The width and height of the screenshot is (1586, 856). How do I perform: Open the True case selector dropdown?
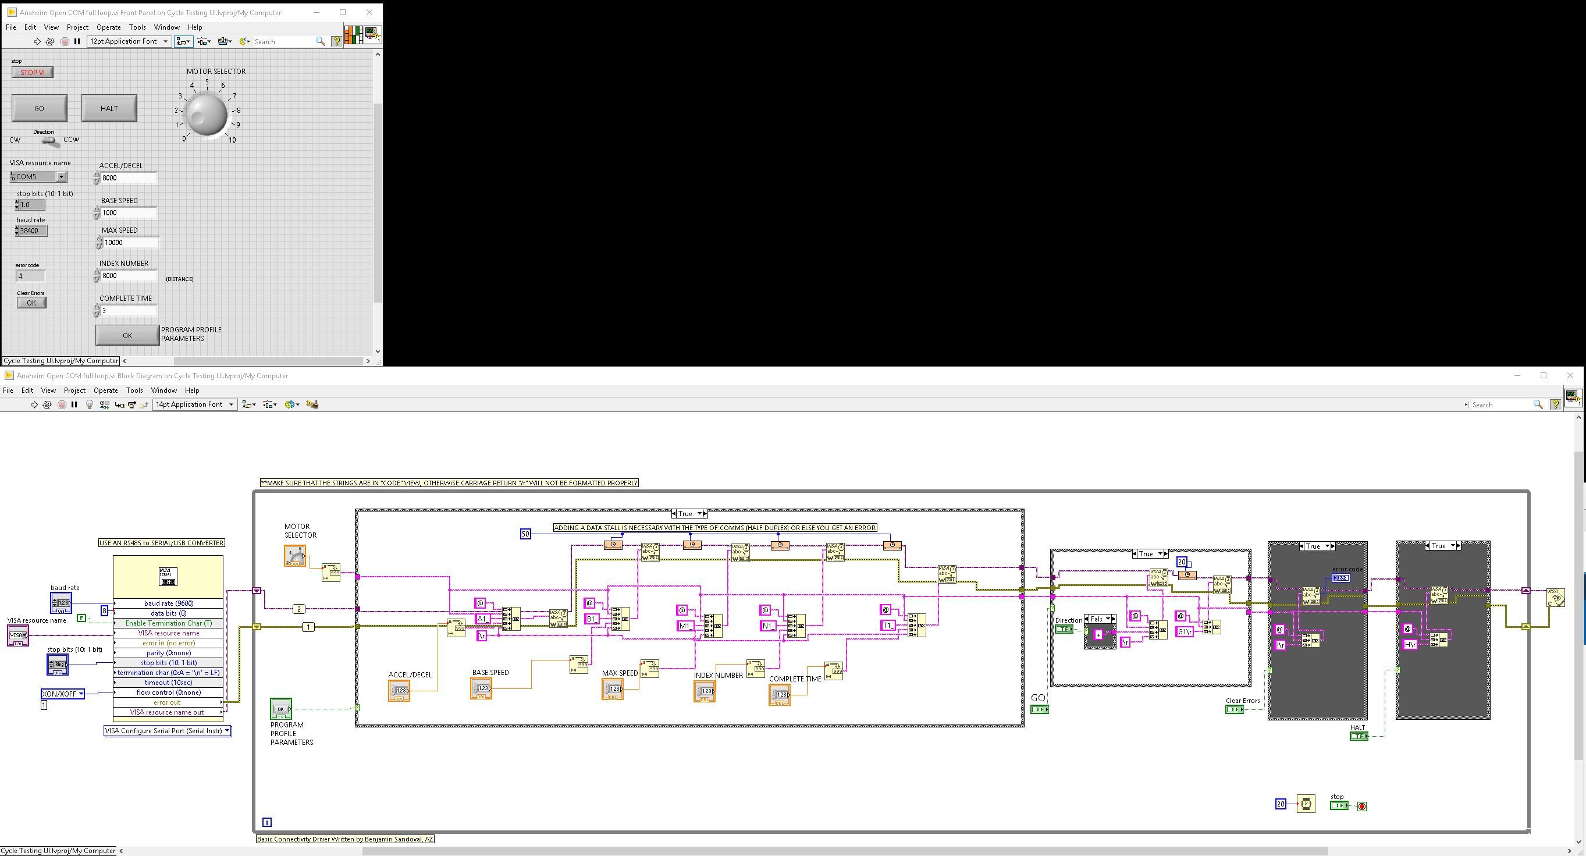point(699,513)
